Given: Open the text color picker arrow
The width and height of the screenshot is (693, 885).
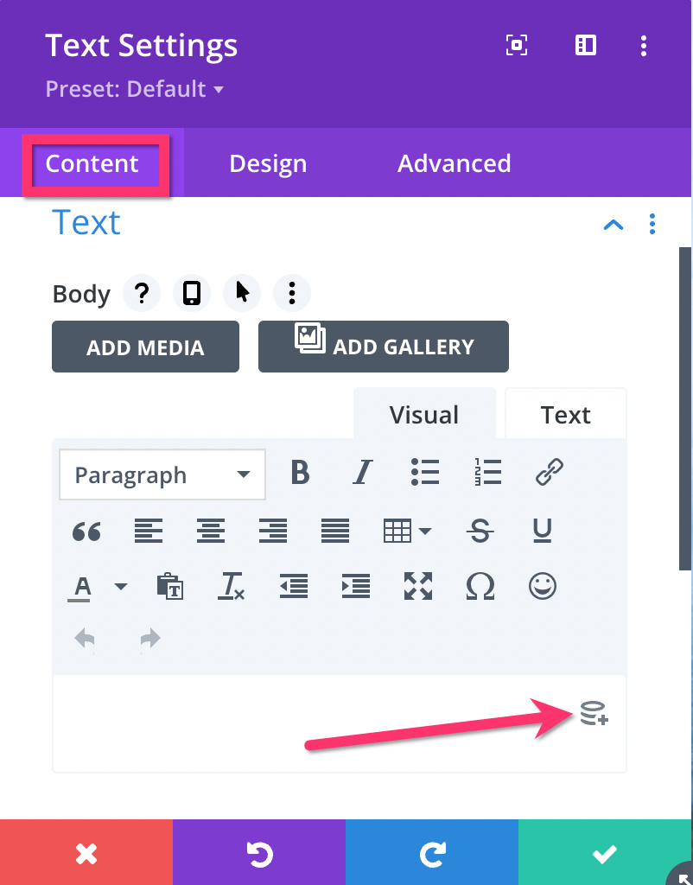Looking at the screenshot, I should [121, 587].
